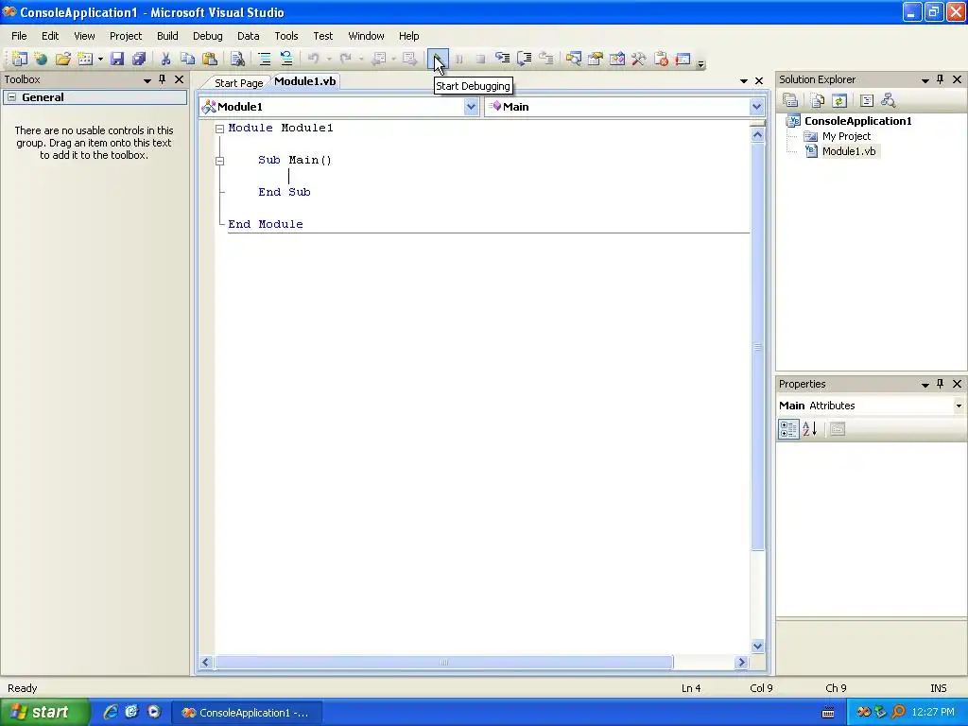
Task: Open the Solution Explorer window position dropdown arrow
Action: 925,80
